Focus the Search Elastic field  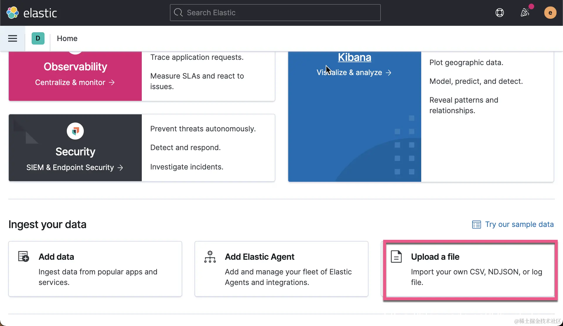275,13
